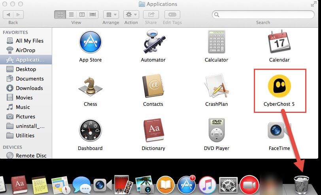Open the red video camera Dock app
321x195 pixels.
point(249,185)
